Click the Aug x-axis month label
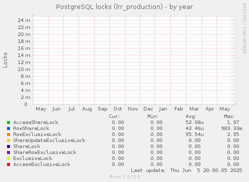This screenshot has width=249, height=182. [87, 109]
